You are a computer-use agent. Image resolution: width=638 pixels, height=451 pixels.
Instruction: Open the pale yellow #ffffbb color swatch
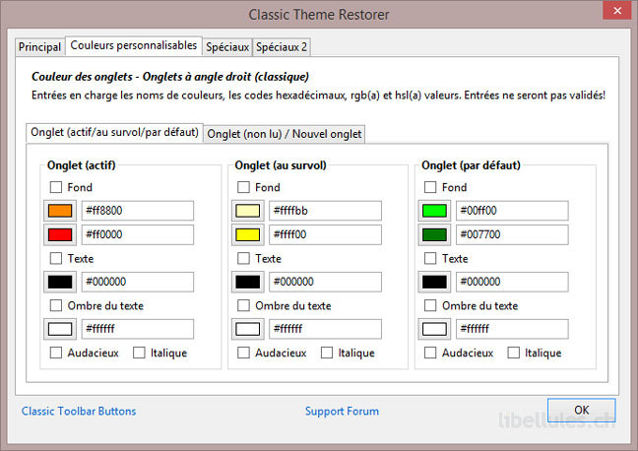(x=248, y=211)
